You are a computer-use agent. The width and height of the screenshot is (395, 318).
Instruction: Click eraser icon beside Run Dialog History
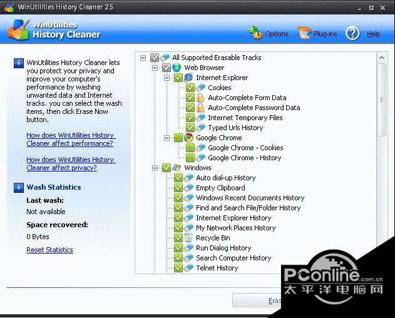pyautogui.click(x=188, y=248)
